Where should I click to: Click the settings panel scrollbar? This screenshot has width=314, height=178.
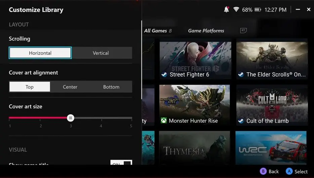pyautogui.click(x=142, y=60)
